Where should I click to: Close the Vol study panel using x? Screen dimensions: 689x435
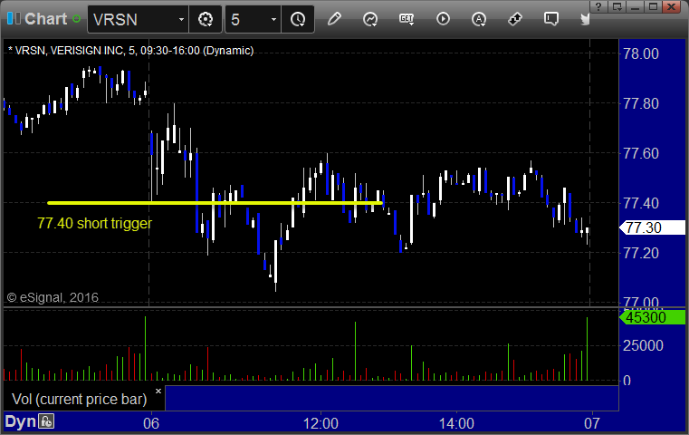158,391
